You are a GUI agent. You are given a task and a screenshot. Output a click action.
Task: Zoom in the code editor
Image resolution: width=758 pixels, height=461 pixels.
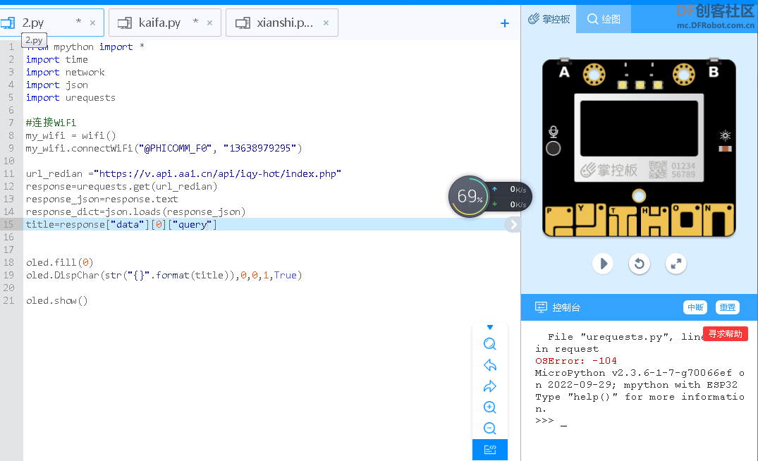coord(489,407)
